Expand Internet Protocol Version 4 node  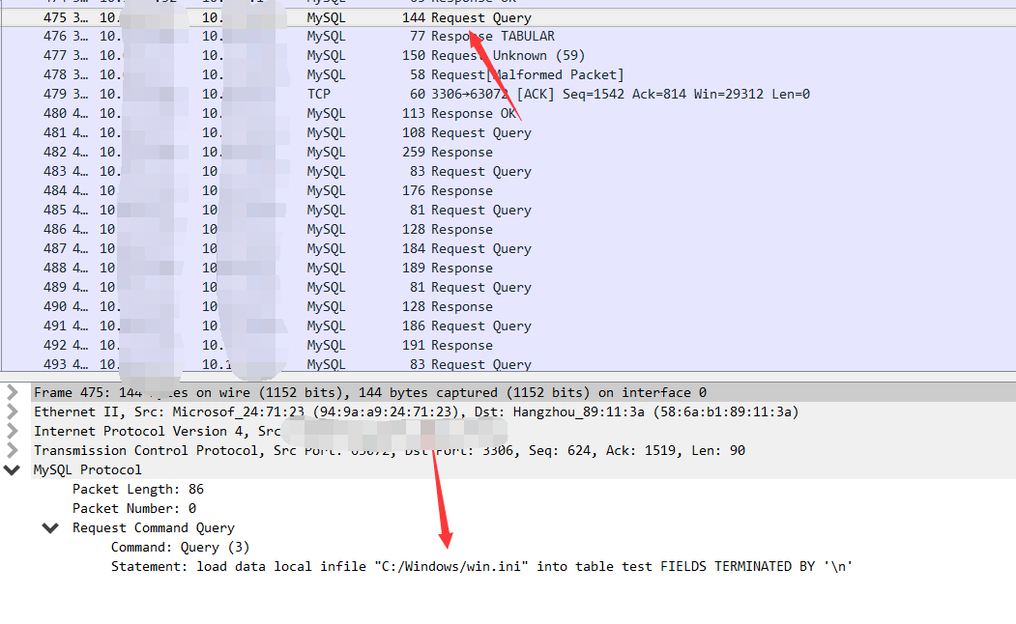click(12, 431)
